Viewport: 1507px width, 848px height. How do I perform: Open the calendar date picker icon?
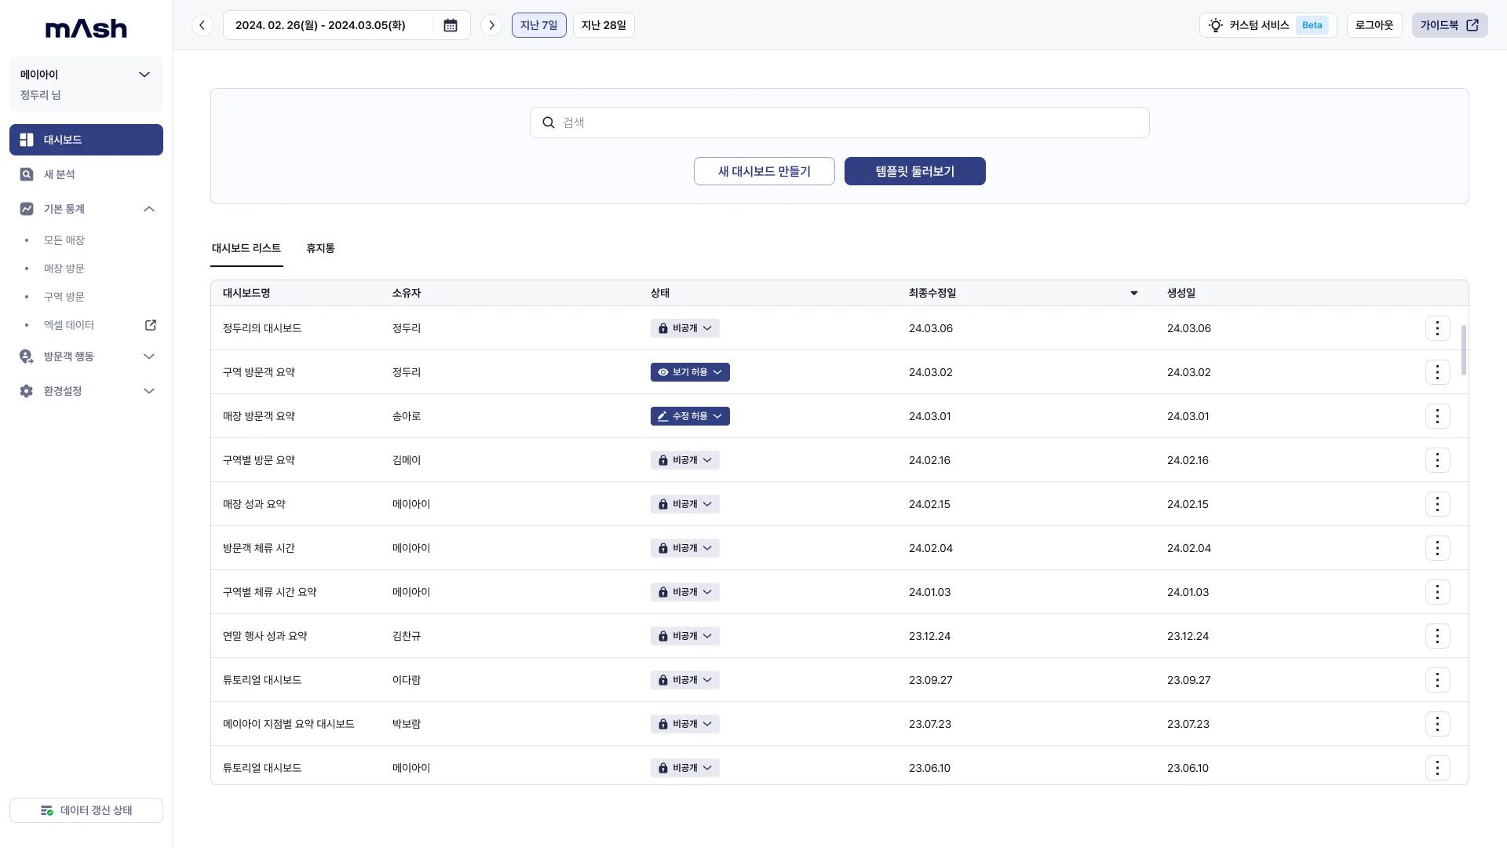click(451, 25)
